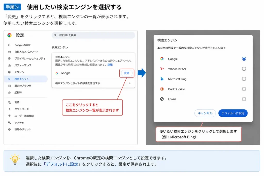Click the 設定 page title text
This screenshot has width=264, height=176.
20,35
